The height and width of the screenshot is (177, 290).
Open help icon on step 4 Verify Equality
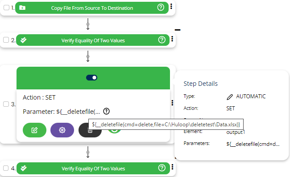click(162, 168)
